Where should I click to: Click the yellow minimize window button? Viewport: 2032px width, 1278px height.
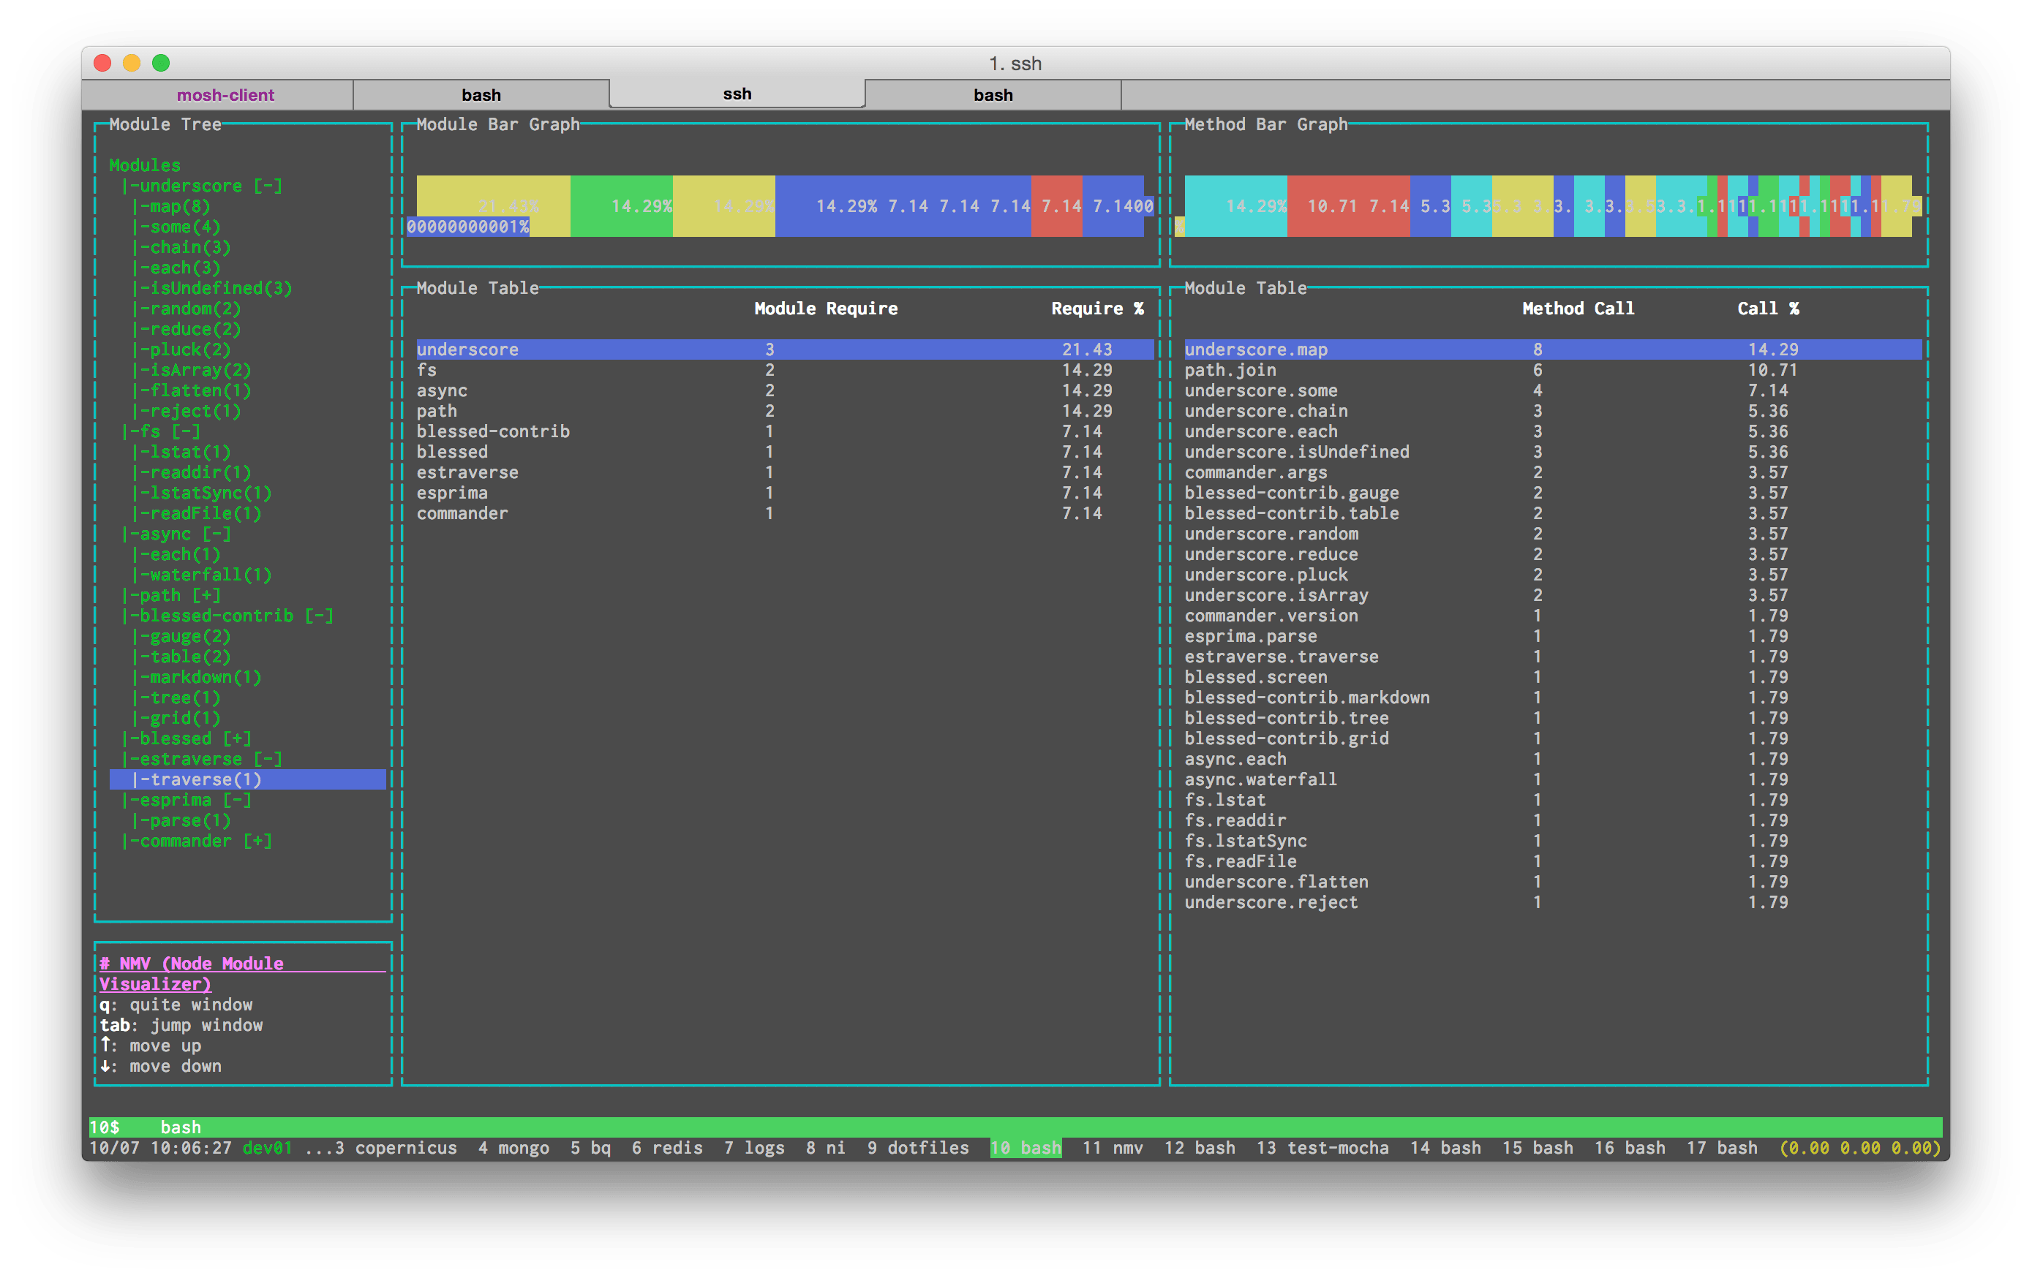tap(132, 62)
